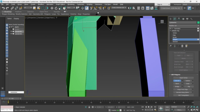
Task: Click the Unlink Selection icon
Action: click(x=16, y=8)
